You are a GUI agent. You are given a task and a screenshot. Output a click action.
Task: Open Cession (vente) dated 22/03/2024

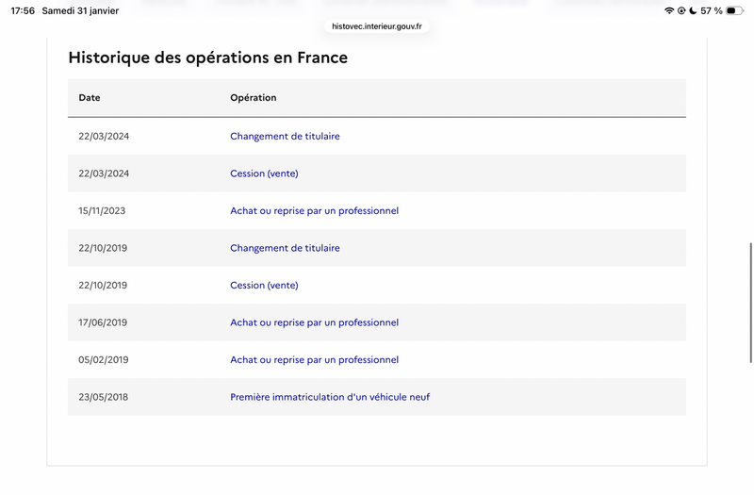tap(264, 173)
